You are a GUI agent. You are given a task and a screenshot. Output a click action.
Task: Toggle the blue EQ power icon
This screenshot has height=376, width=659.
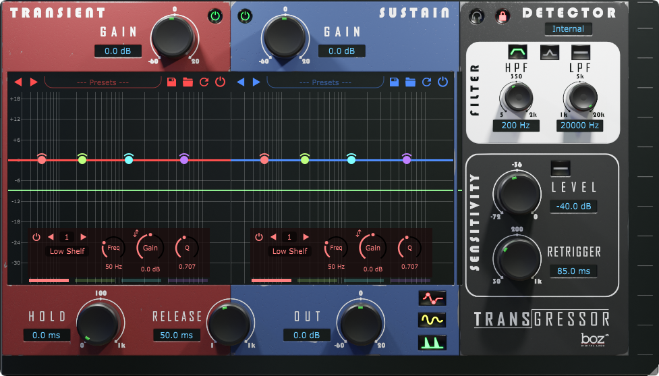coord(443,82)
